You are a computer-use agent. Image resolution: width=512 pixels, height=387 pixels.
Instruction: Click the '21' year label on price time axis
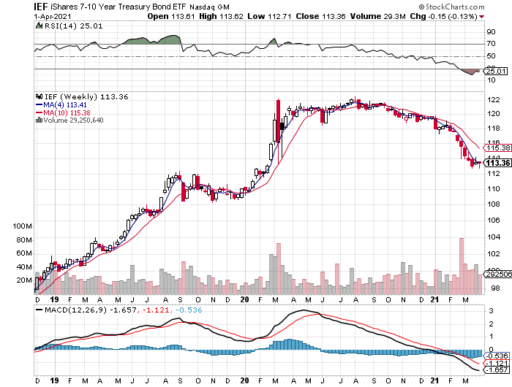coord(434,299)
